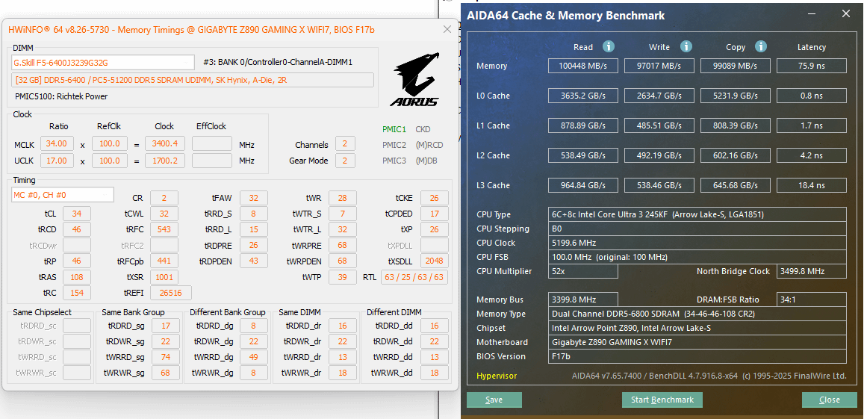Select the L1 Cache write value 485.51 GB/s
The image size is (864, 419).
(x=659, y=125)
